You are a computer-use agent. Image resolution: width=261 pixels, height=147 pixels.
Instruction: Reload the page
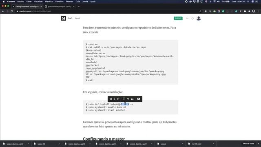point(12,11)
